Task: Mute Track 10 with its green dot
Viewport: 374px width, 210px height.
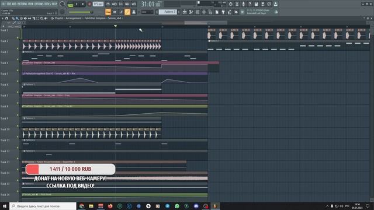Action: pos(18,136)
